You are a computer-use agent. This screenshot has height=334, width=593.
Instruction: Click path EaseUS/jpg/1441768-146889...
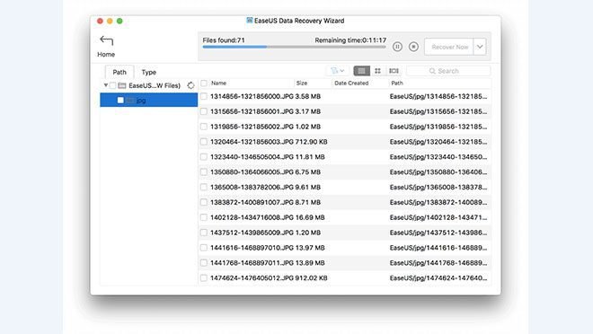pos(438,262)
